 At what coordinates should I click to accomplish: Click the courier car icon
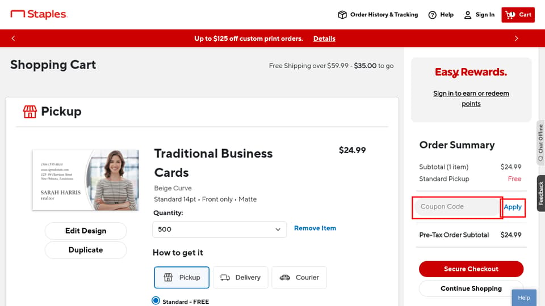pyautogui.click(x=284, y=277)
